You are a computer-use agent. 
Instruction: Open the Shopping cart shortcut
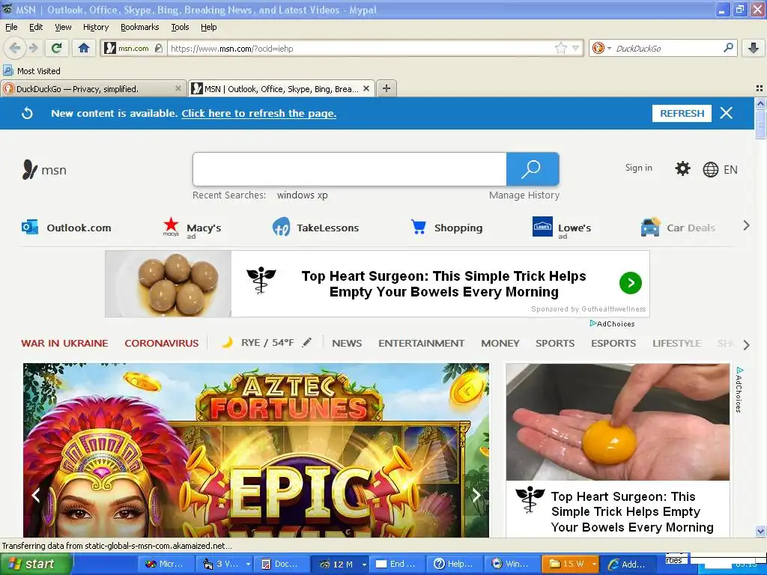[446, 228]
